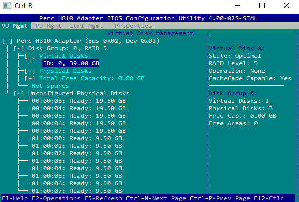The image size is (299, 202).
Task: Select disk 01:00:00: Ready: 9.50 GB
Action: click(x=77, y=139)
